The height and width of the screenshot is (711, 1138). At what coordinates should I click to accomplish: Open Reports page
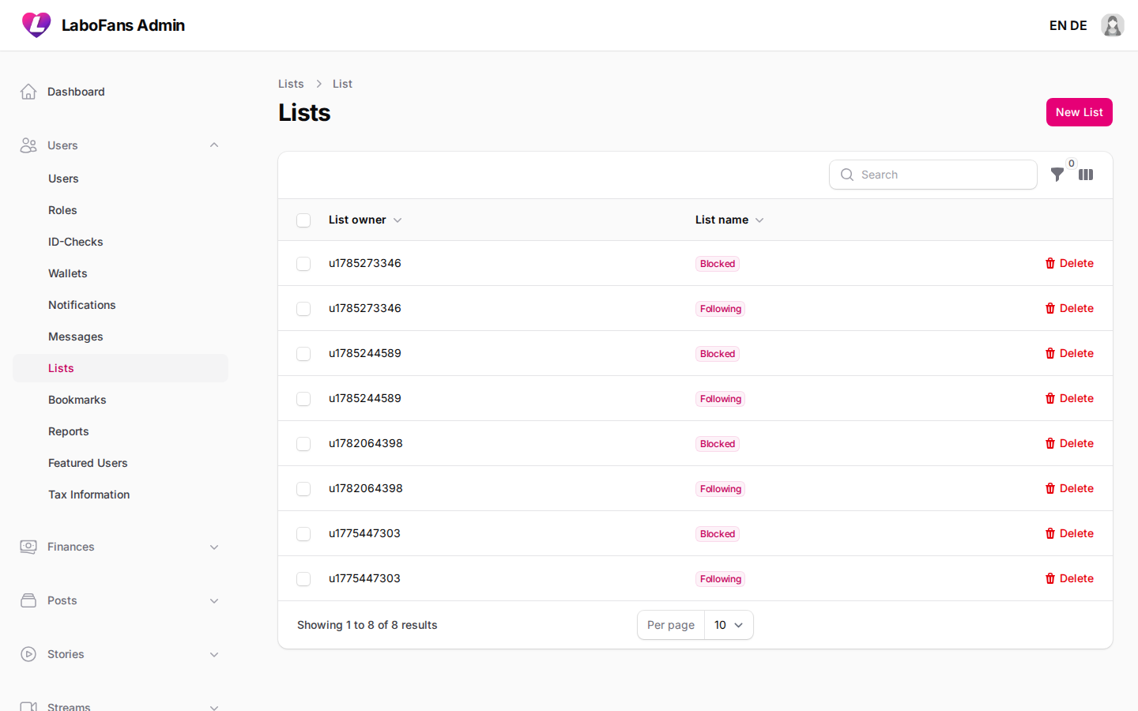coord(120,431)
